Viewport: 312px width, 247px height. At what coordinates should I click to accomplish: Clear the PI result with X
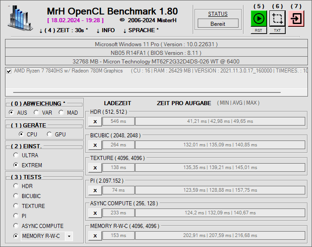95,190
